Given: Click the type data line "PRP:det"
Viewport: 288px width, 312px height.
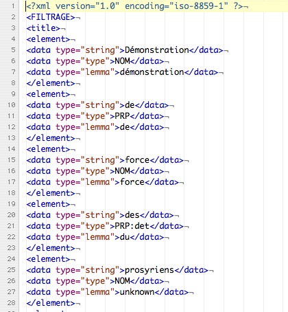Looking at the screenshot, I should [105, 226].
